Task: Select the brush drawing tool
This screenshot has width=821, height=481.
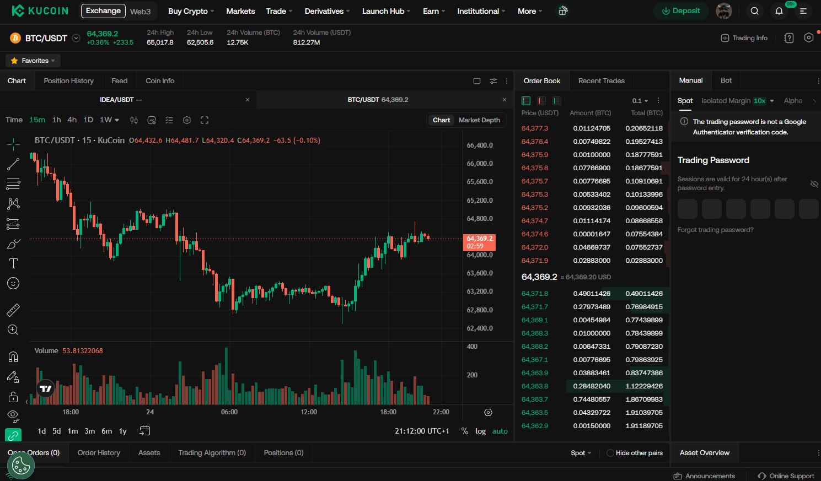Action: [13, 244]
